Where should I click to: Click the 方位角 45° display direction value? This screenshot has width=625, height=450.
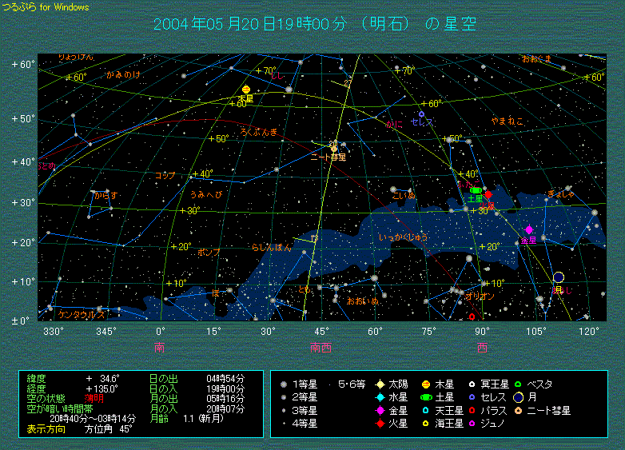point(108,429)
